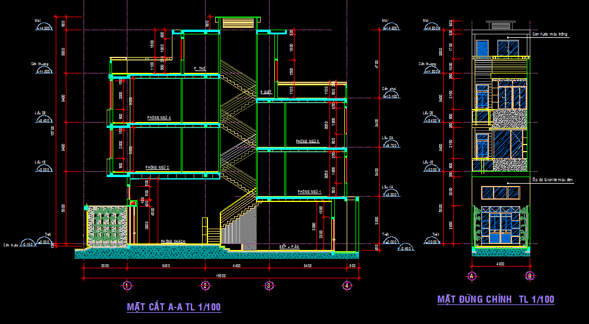Click the title 'MẶT CẮT A-A TL 1/100'
This screenshot has height=324, width=589.
pos(174,307)
